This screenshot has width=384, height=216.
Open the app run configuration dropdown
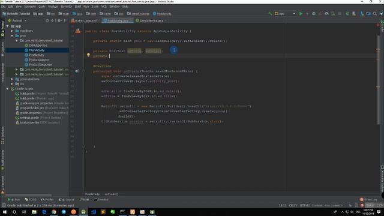(x=285, y=14)
